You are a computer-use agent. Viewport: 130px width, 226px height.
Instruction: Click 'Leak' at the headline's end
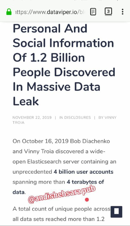click(x=26, y=101)
